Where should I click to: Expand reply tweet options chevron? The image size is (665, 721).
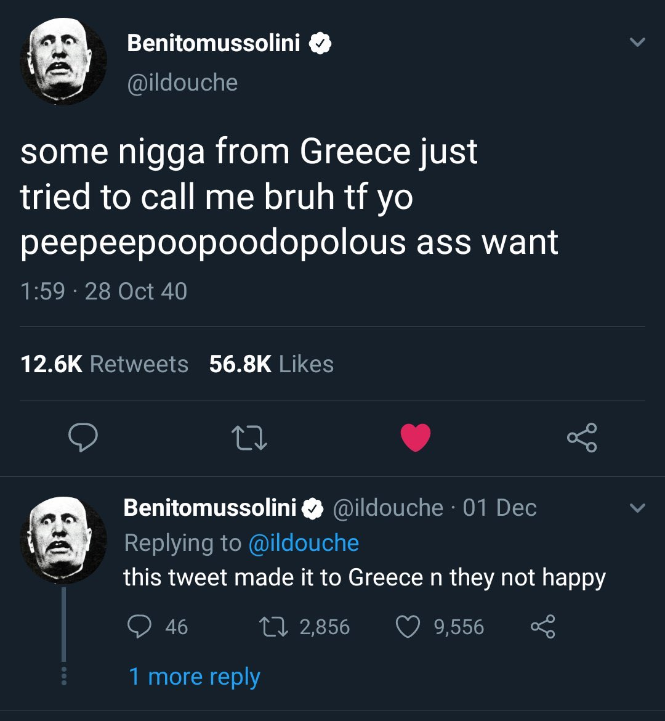tap(637, 508)
